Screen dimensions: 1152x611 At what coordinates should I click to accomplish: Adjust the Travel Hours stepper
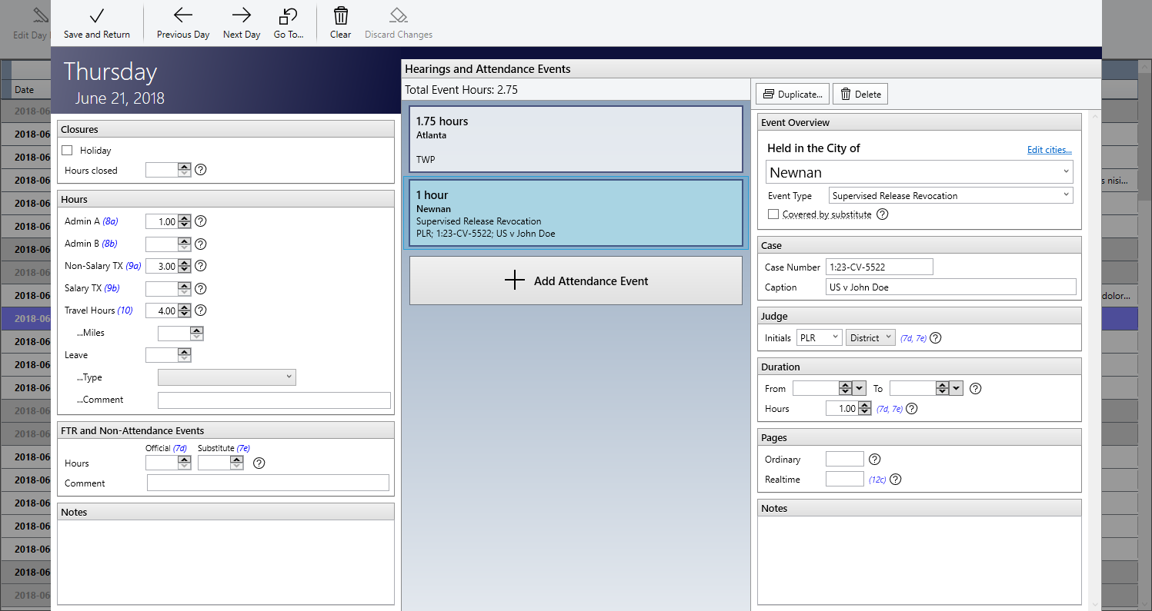tap(185, 310)
